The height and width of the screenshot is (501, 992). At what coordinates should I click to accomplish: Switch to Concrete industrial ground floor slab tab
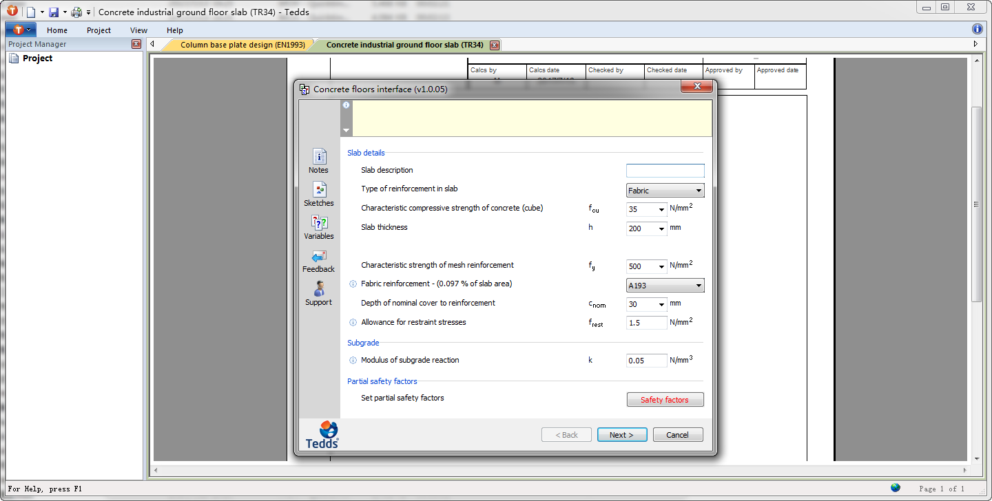404,45
